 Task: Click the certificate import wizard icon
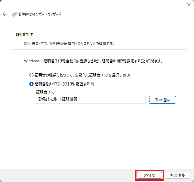[x=14, y=14]
